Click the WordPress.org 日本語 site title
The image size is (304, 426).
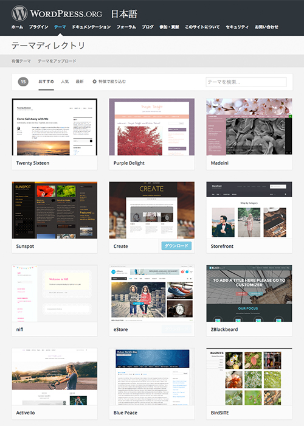tap(84, 13)
